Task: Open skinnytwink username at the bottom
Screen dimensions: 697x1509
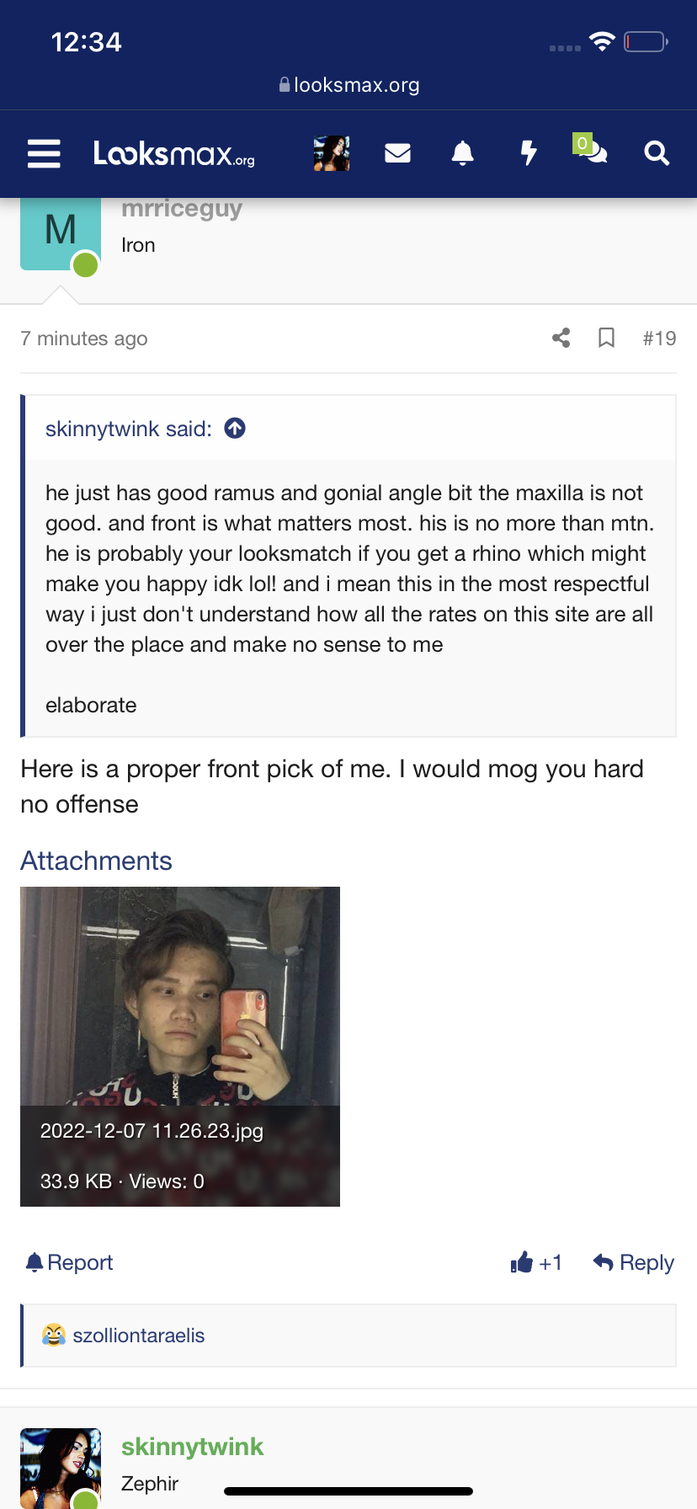Action: 192,1447
